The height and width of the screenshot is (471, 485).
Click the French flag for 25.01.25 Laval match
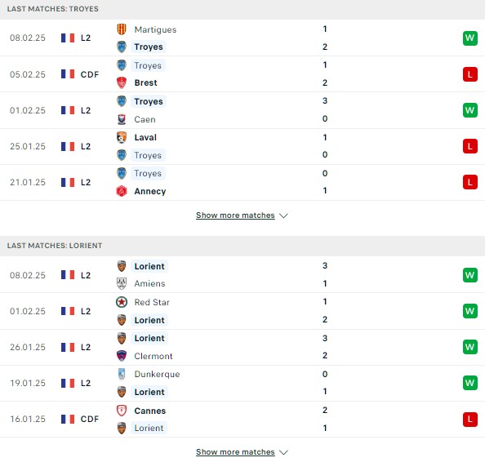pyautogui.click(x=68, y=147)
